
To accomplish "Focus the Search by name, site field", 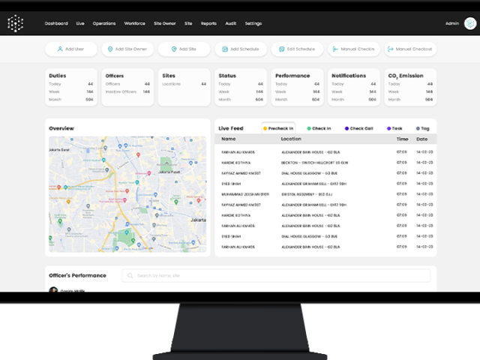I will 276,275.
